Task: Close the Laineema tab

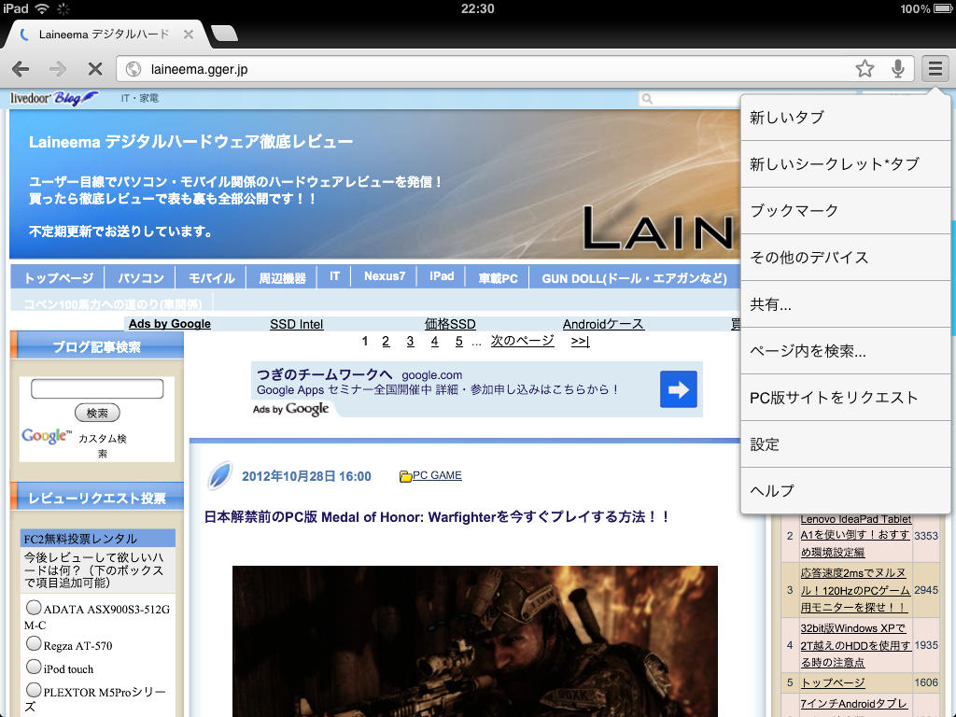Action: pyautogui.click(x=189, y=35)
